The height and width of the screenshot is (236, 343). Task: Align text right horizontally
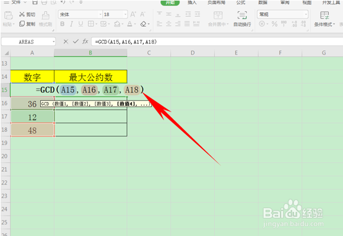(178, 24)
